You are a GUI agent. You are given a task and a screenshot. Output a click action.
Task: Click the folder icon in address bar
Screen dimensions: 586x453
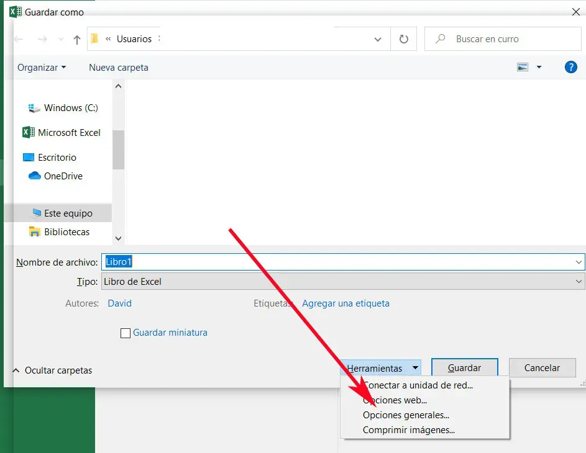[94, 38]
